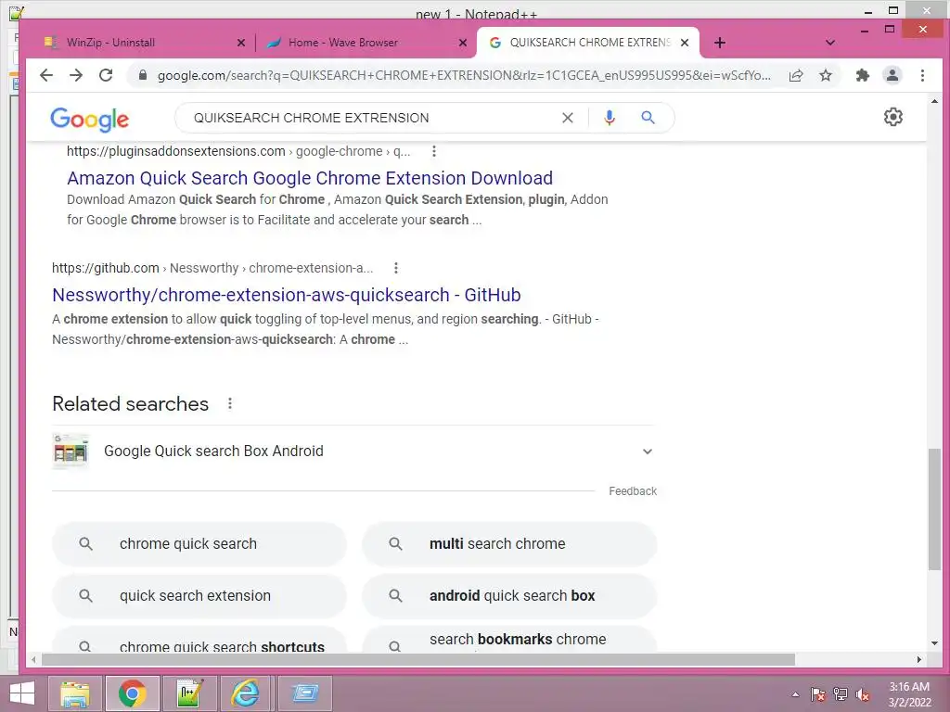Open File Explorer from the taskbar
Viewport: 950px width, 712px height.
75,693
